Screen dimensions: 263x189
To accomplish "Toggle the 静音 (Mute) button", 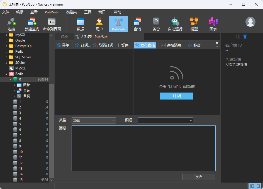I will [194, 45].
